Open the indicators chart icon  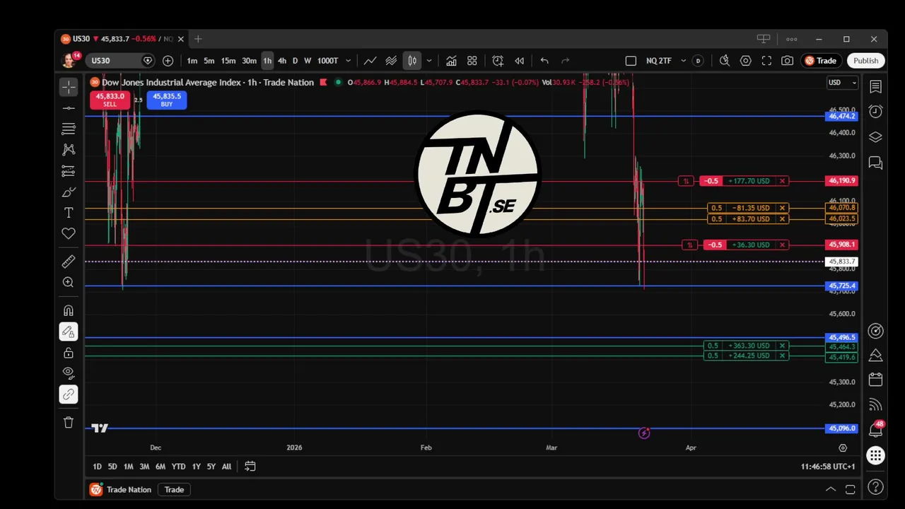click(x=451, y=61)
